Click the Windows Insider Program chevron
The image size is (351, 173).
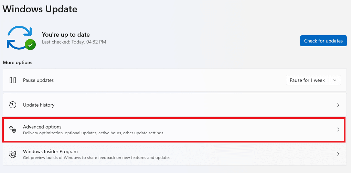pyautogui.click(x=338, y=154)
